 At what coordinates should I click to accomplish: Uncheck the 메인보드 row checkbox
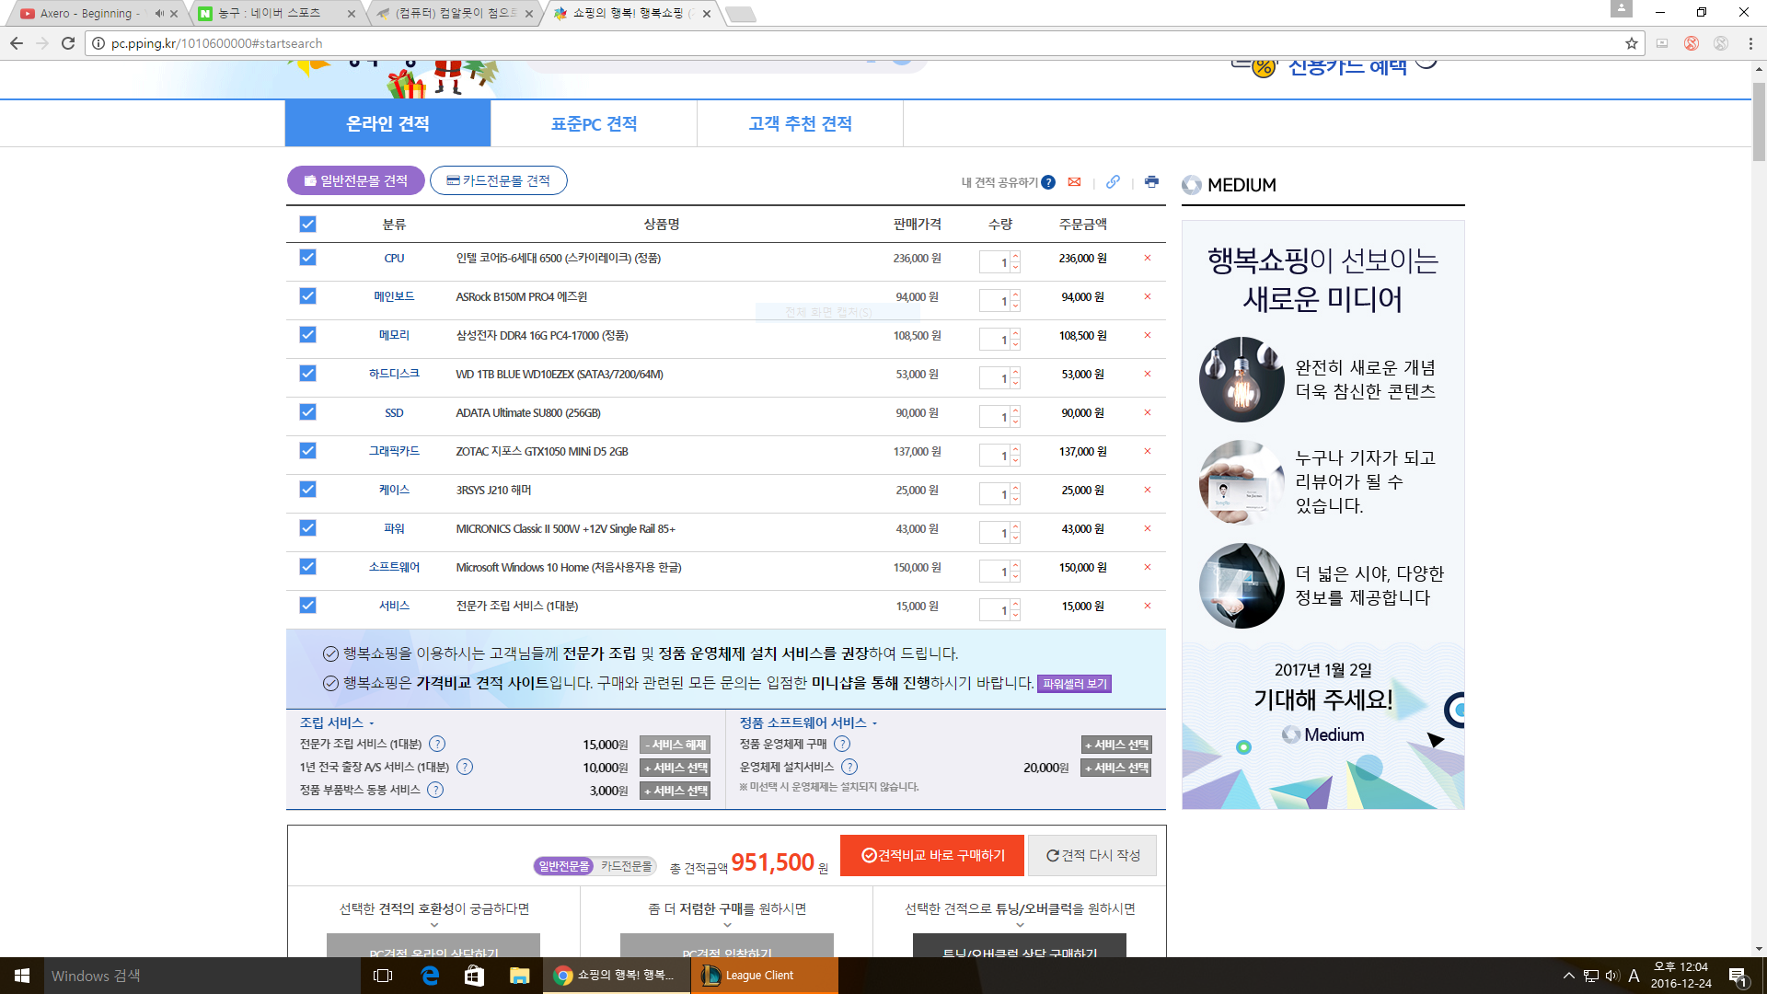click(x=307, y=296)
